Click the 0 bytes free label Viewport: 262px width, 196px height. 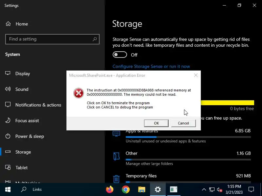tap(242, 108)
